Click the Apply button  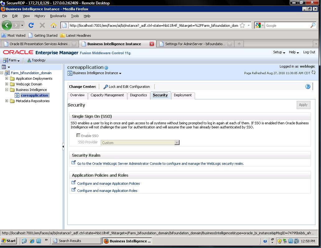tap(303, 105)
